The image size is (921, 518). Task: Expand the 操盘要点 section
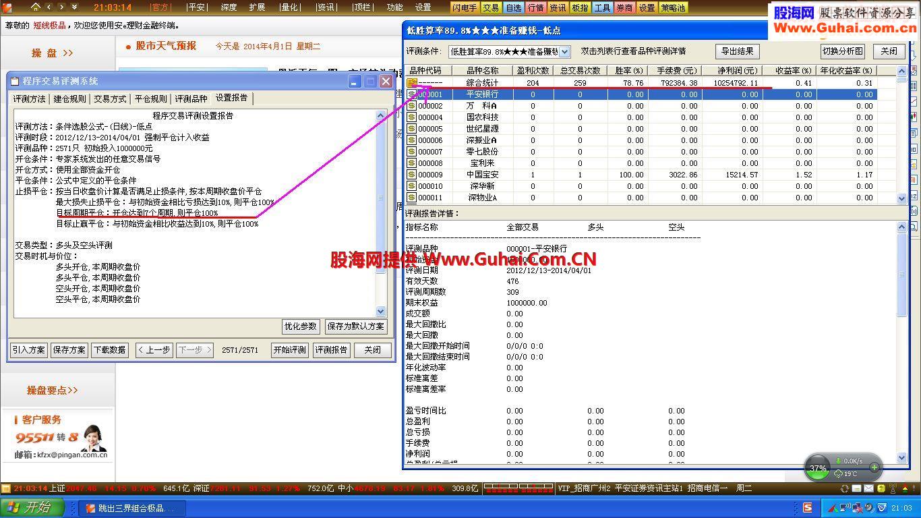coord(52,391)
